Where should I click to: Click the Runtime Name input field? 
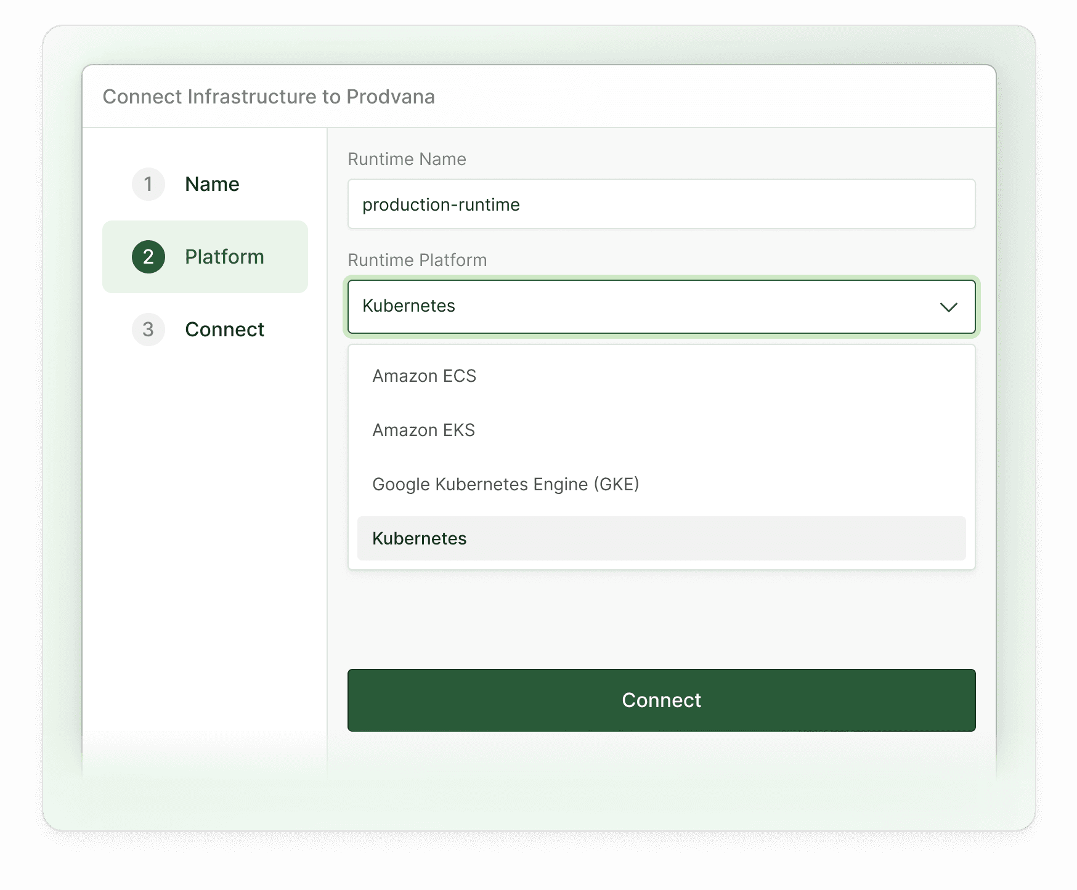coord(661,204)
